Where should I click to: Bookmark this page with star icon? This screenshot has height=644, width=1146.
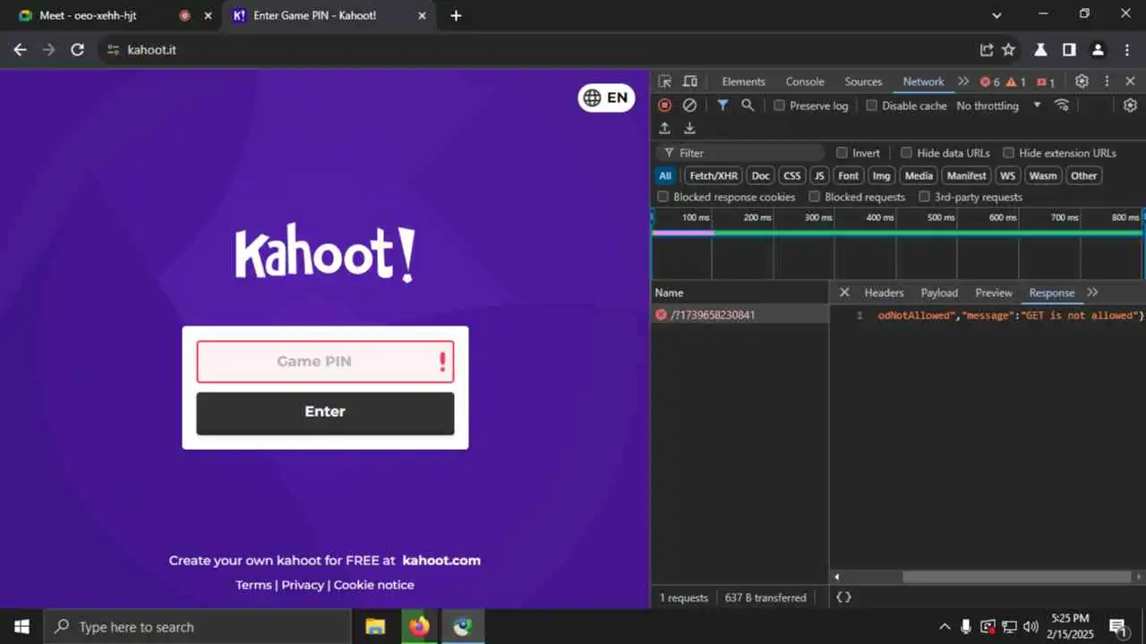[1009, 50]
